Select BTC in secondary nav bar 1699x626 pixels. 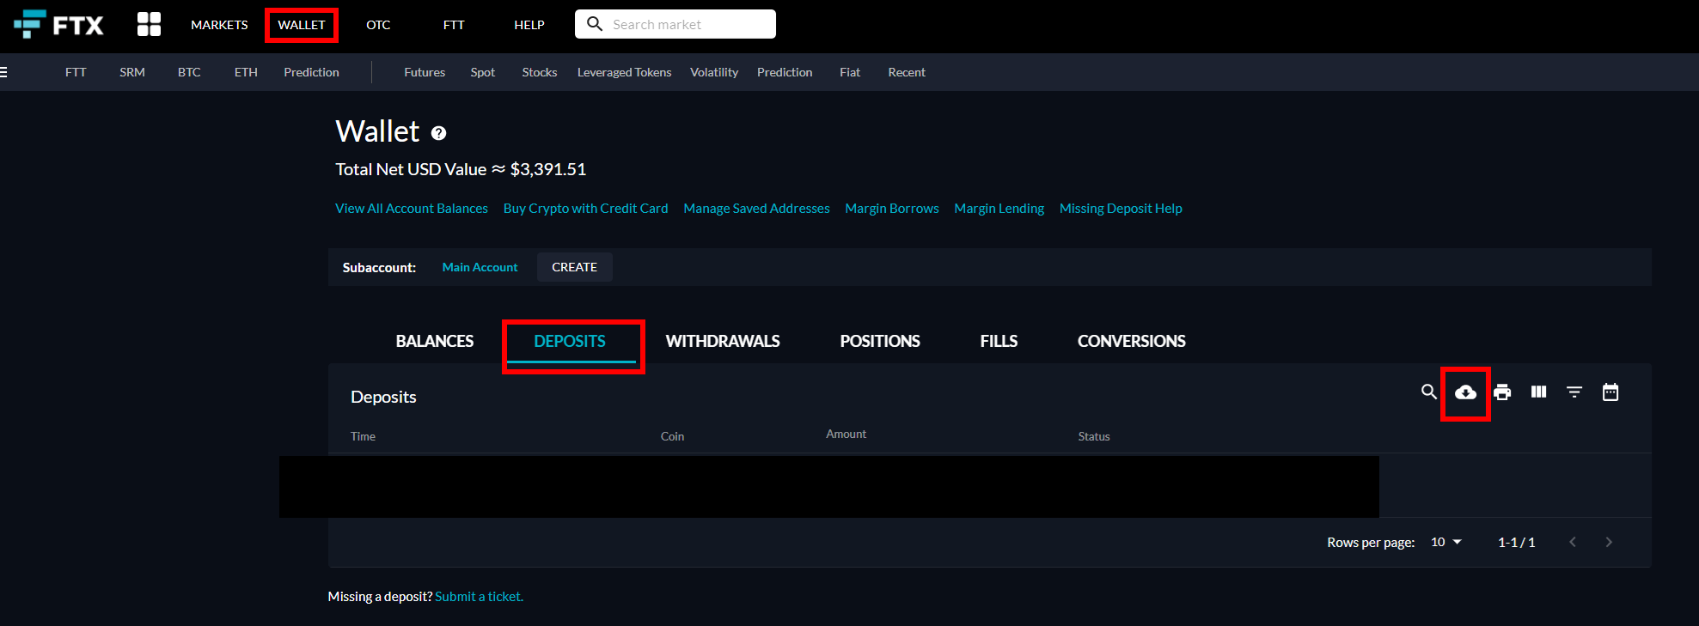tap(189, 72)
